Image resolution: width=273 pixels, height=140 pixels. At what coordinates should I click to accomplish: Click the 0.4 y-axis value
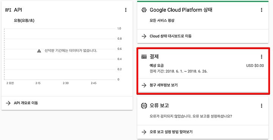click(119, 59)
